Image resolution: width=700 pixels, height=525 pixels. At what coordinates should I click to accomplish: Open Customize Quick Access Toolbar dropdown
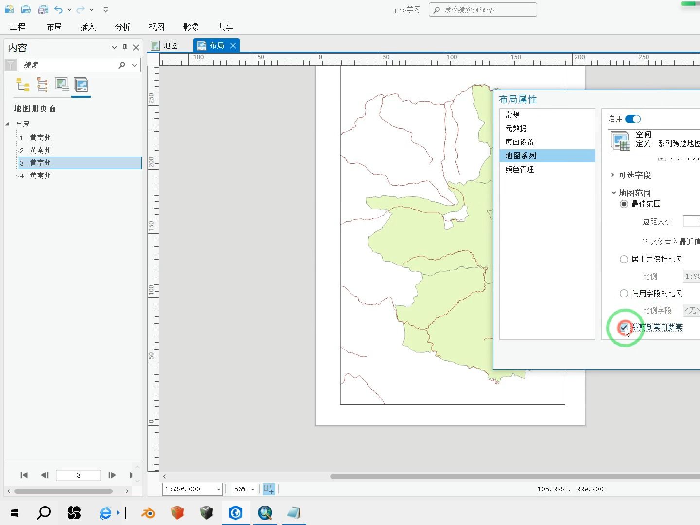click(x=105, y=10)
